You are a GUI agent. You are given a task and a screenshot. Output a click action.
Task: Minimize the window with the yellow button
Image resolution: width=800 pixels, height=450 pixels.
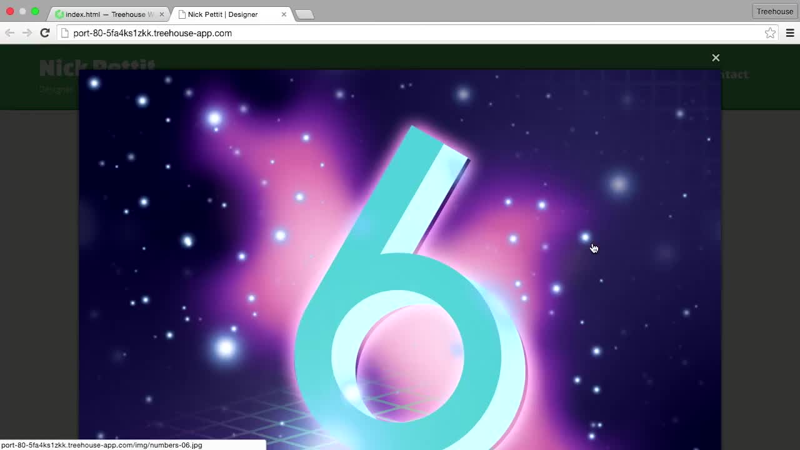point(22,11)
